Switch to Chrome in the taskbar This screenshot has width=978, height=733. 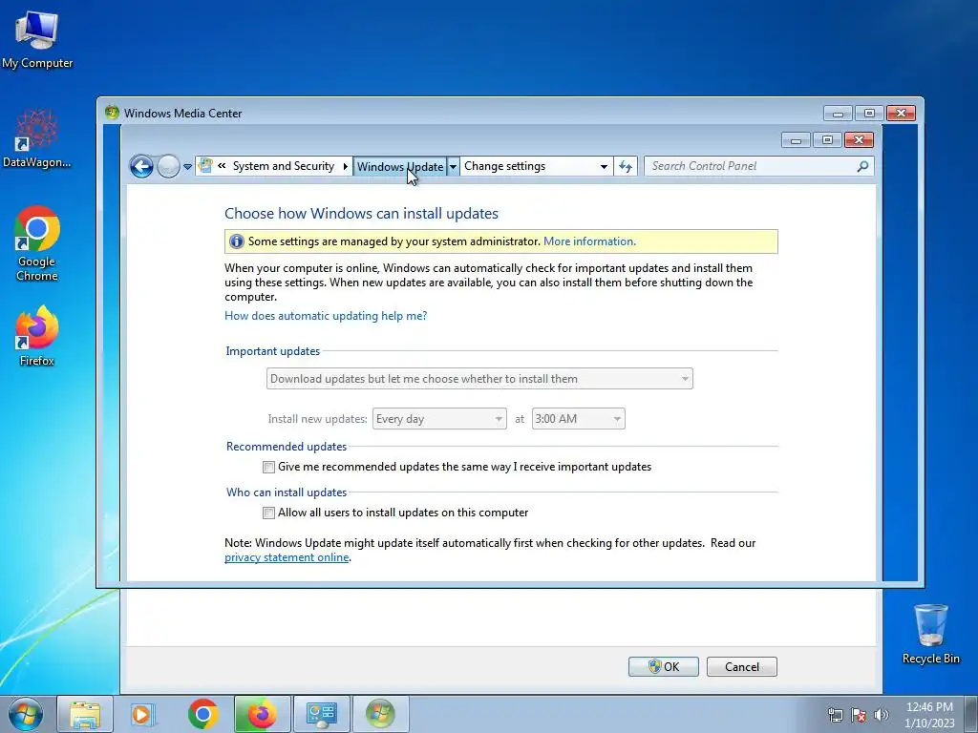coord(202,714)
